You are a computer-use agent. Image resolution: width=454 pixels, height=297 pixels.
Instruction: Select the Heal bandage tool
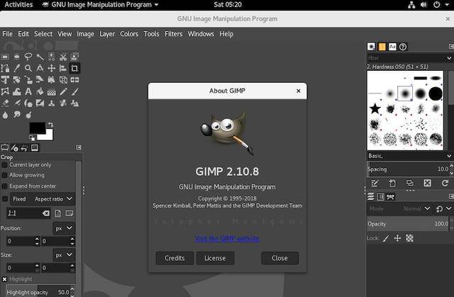click(x=63, y=103)
